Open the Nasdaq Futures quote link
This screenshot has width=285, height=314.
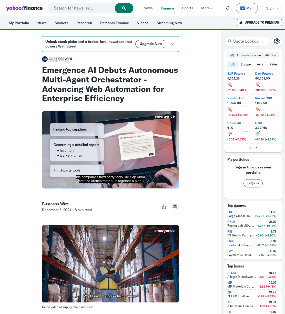[x=237, y=98]
